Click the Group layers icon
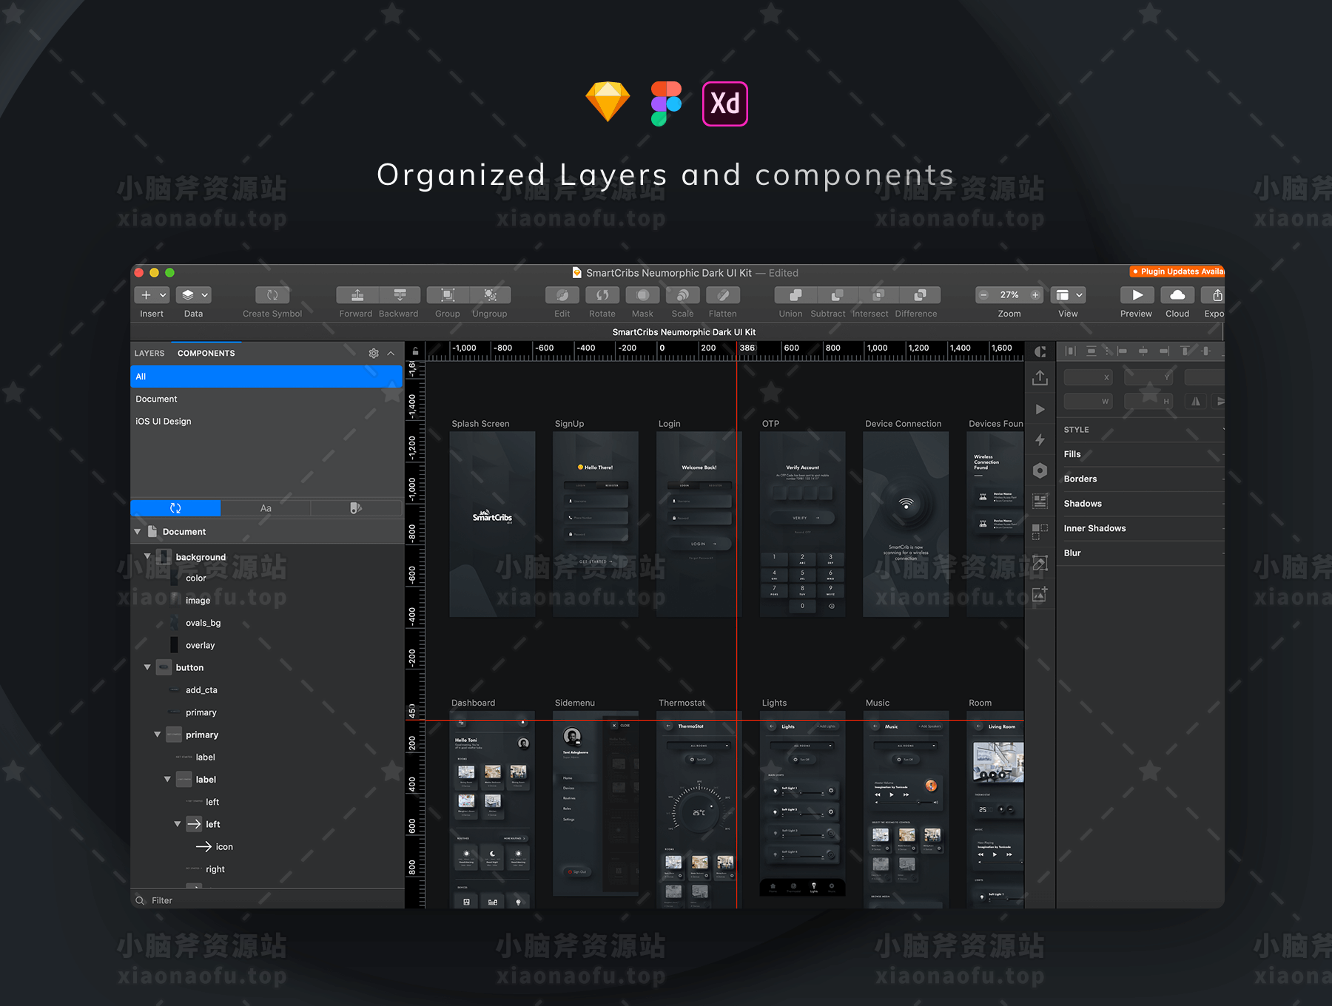This screenshot has height=1006, width=1332. tap(448, 295)
